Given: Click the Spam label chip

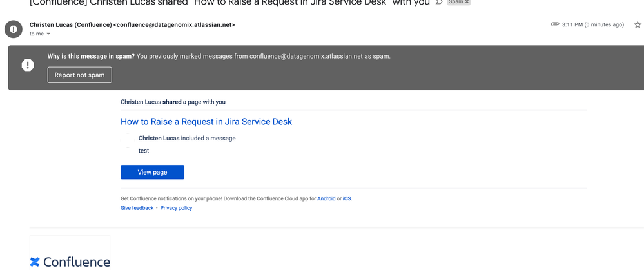Looking at the screenshot, I should 458,2.
